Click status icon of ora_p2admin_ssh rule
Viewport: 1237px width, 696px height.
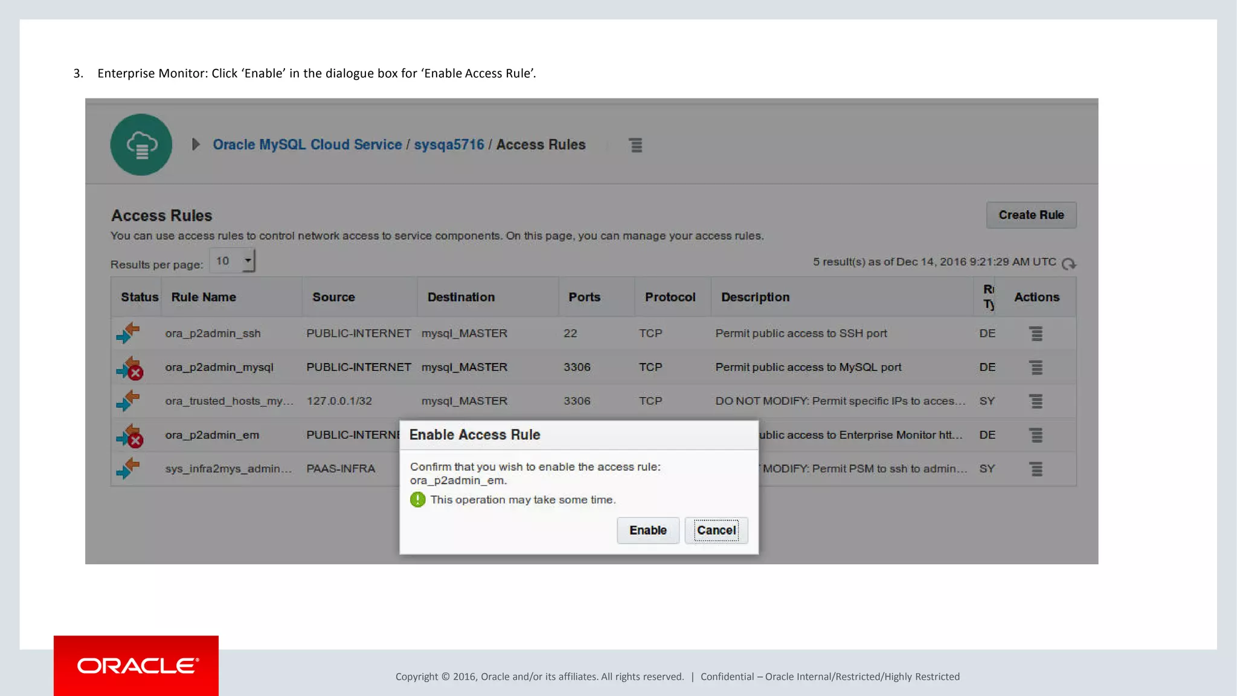tap(128, 333)
